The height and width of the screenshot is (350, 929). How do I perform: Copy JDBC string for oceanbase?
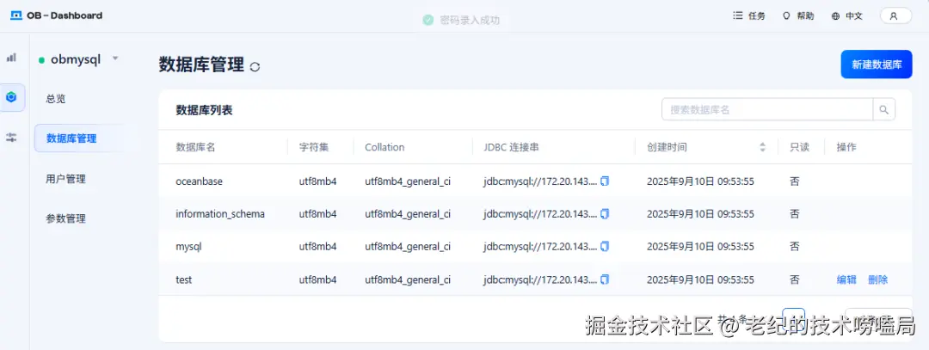[x=605, y=181]
